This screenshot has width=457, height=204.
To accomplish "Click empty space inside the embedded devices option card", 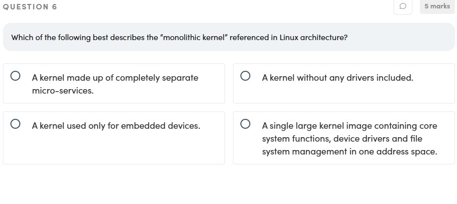I will (x=114, y=149).
